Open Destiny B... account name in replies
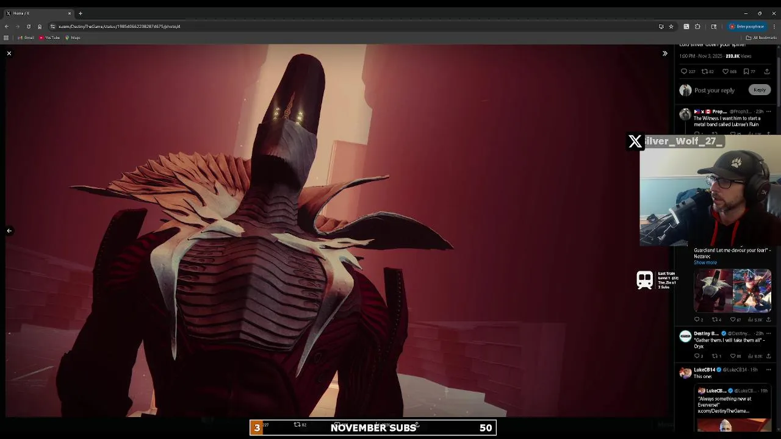Image resolution: width=781 pixels, height=439 pixels. click(706, 334)
